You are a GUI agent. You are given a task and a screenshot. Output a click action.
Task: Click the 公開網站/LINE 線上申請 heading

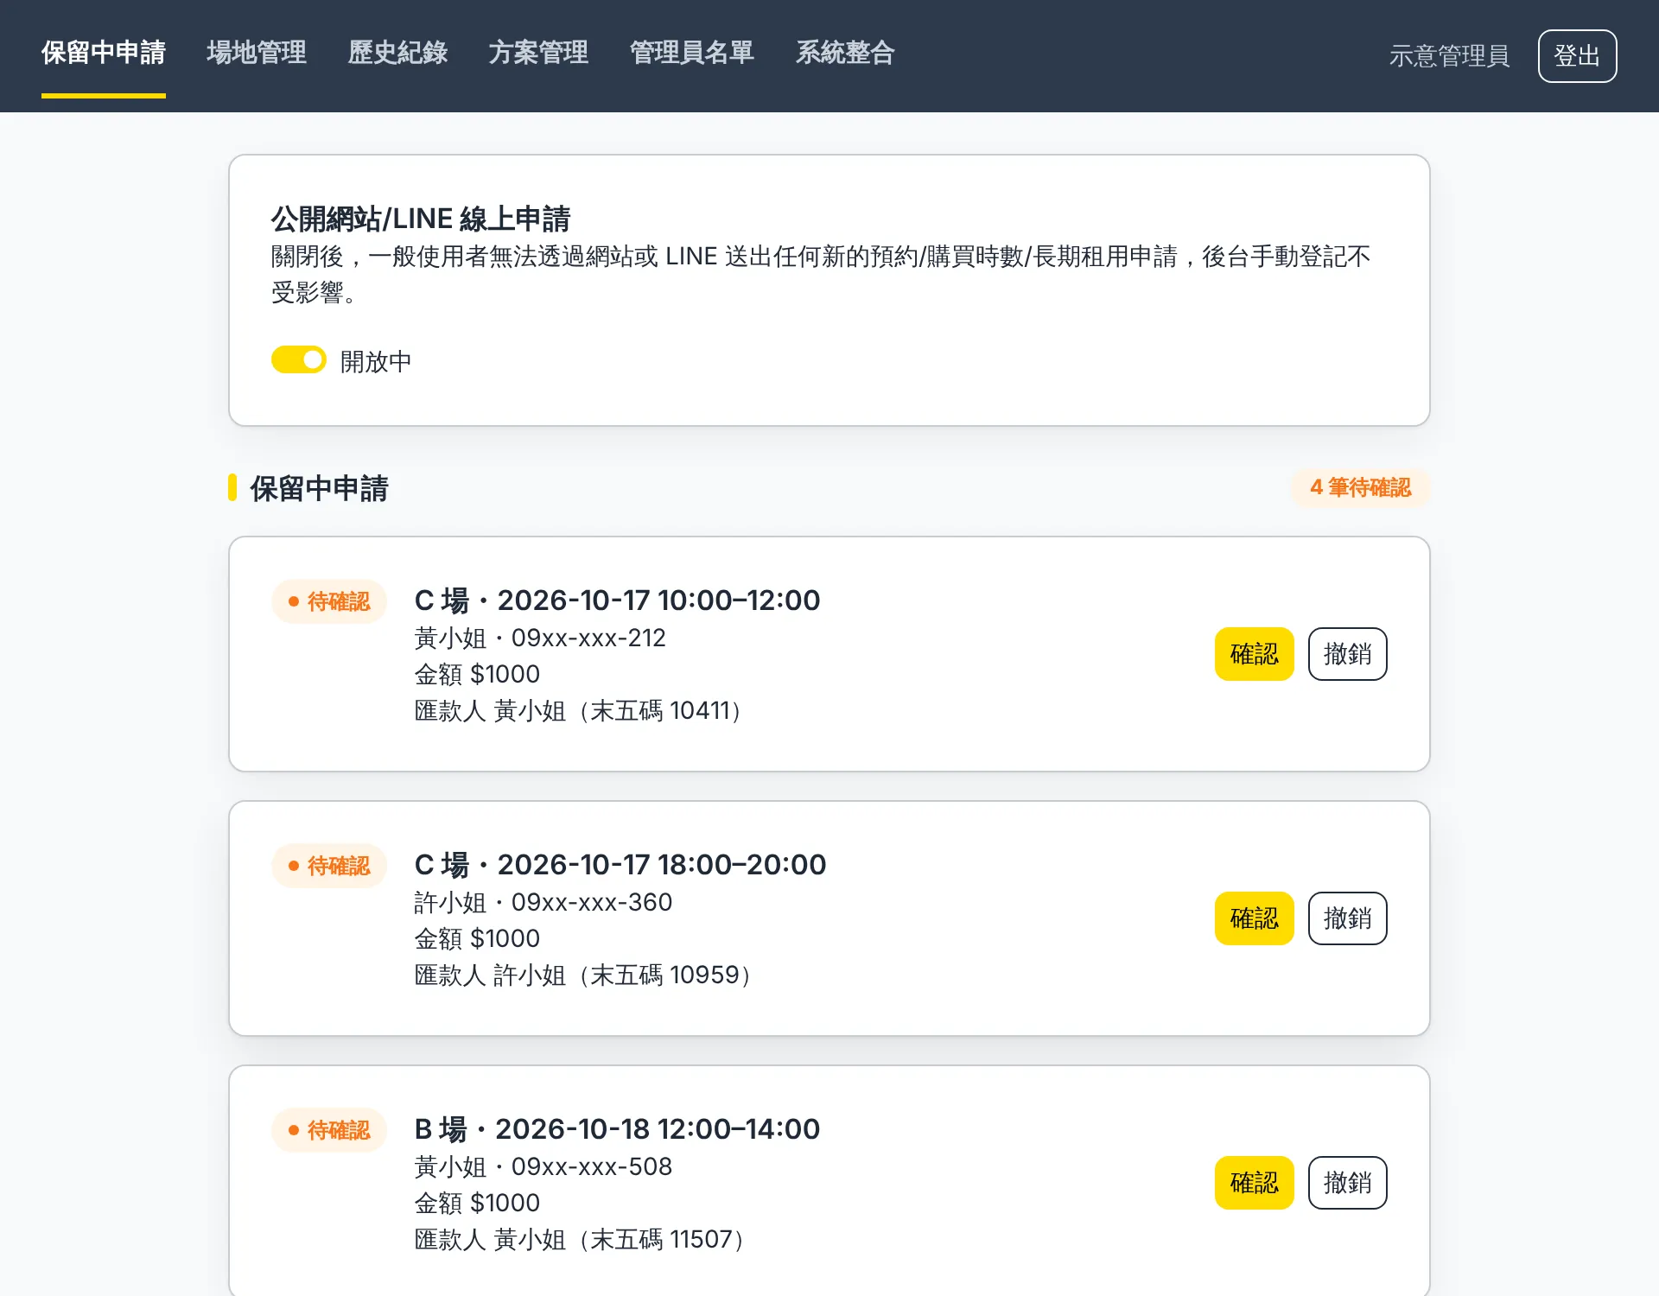(421, 219)
